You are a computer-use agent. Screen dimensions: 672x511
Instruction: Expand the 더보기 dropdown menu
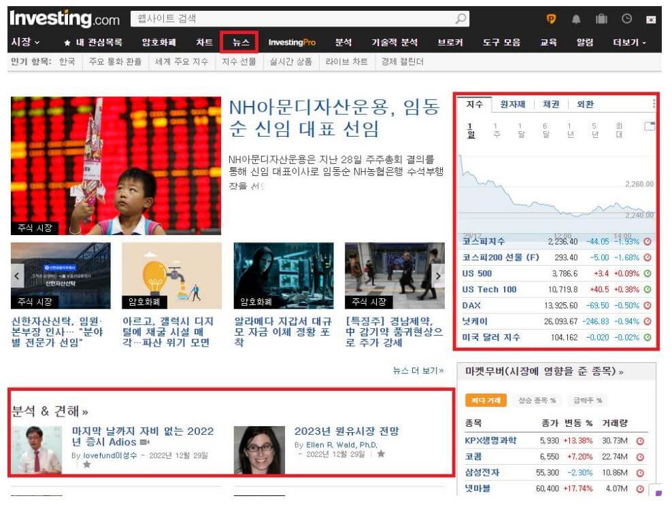tap(629, 42)
